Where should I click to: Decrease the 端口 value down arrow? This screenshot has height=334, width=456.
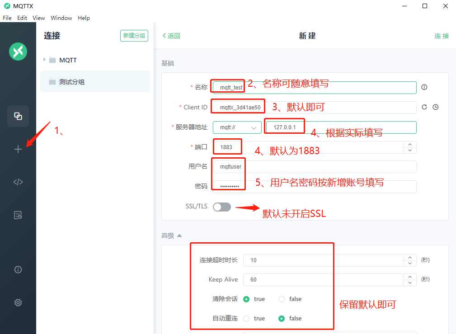tap(410, 151)
